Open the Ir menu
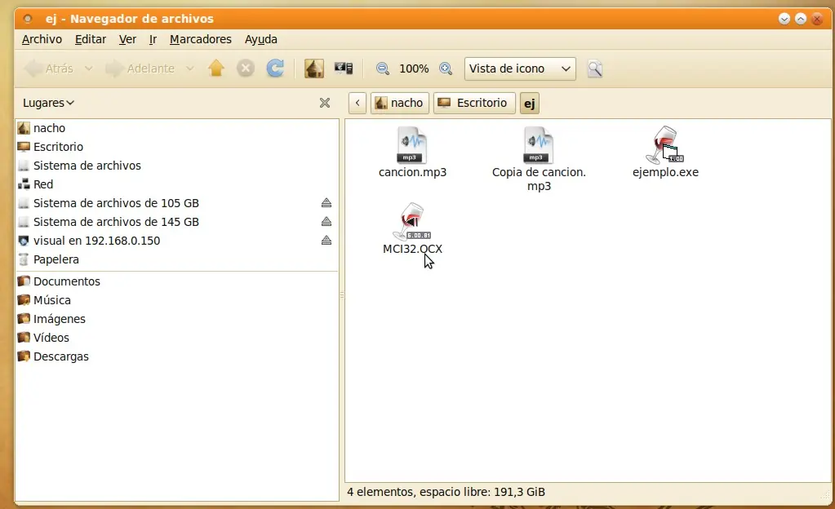 153,39
